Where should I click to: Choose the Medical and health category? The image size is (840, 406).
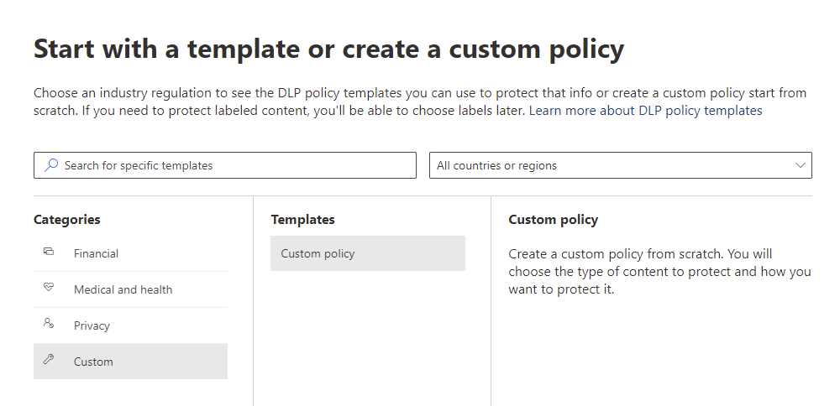click(x=123, y=289)
